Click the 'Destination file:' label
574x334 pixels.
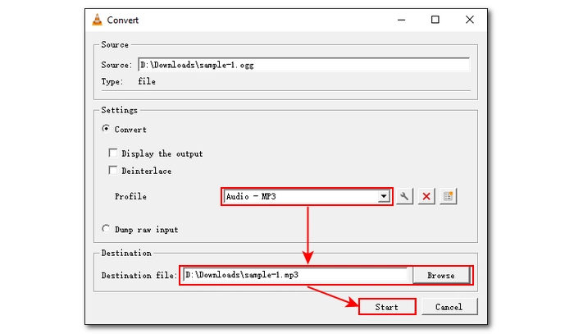point(139,276)
